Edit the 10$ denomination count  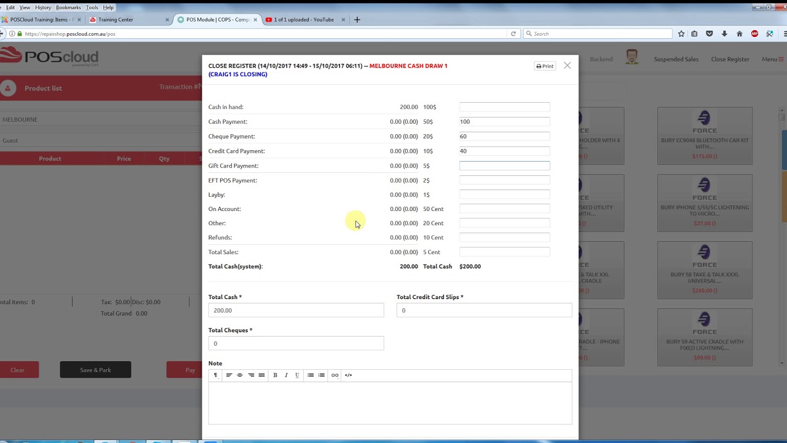[504, 151]
